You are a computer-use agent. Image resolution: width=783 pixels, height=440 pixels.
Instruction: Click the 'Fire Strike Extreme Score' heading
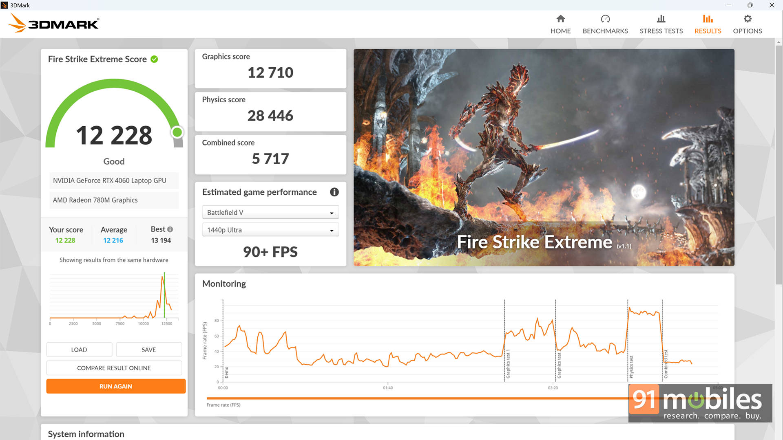click(97, 59)
